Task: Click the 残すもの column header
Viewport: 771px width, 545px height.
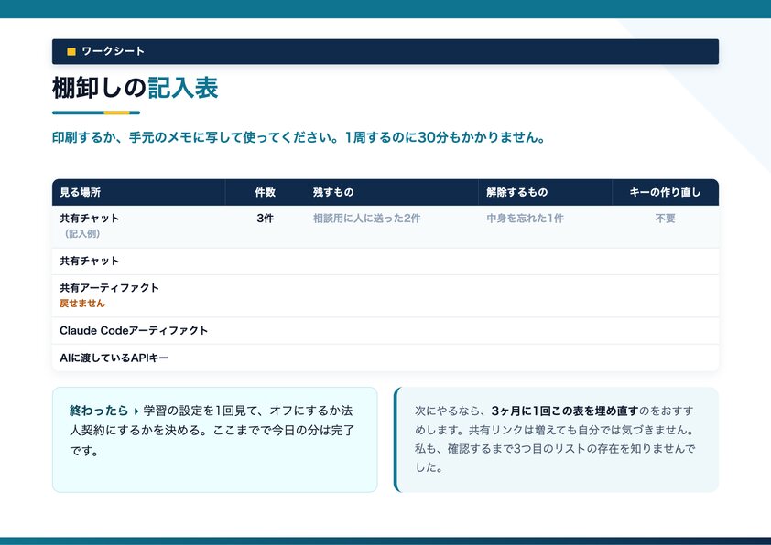Action: (333, 192)
